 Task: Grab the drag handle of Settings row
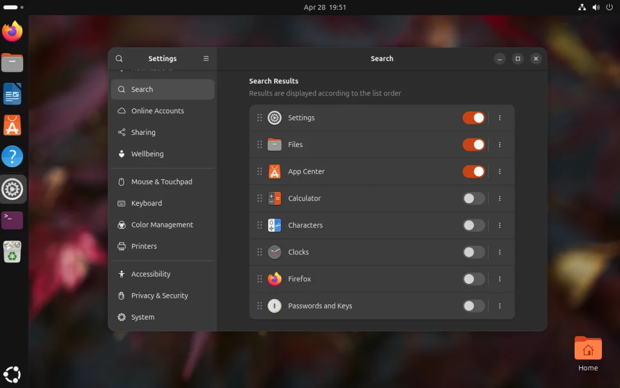point(259,118)
